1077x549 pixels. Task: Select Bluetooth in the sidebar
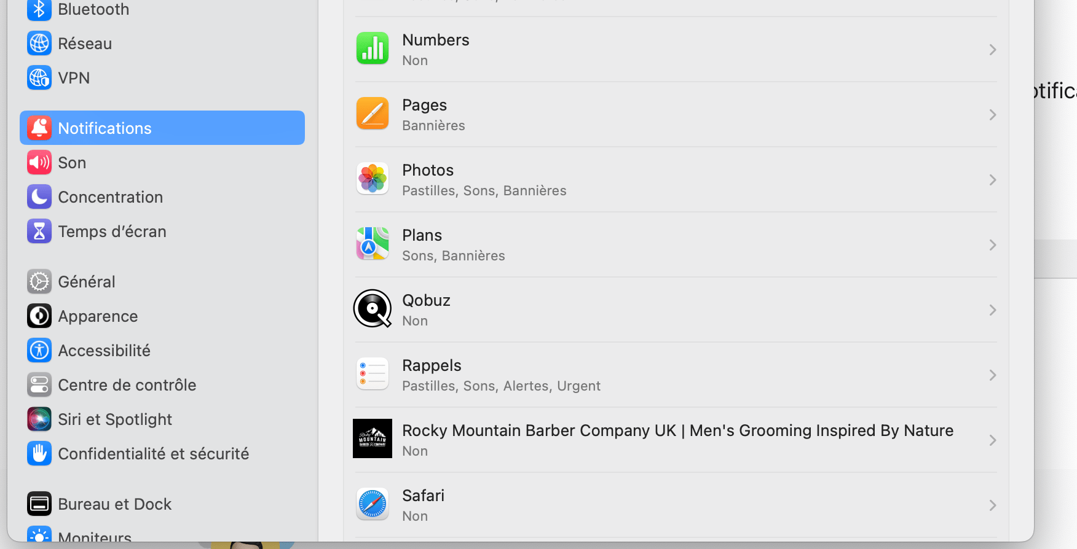(x=162, y=9)
